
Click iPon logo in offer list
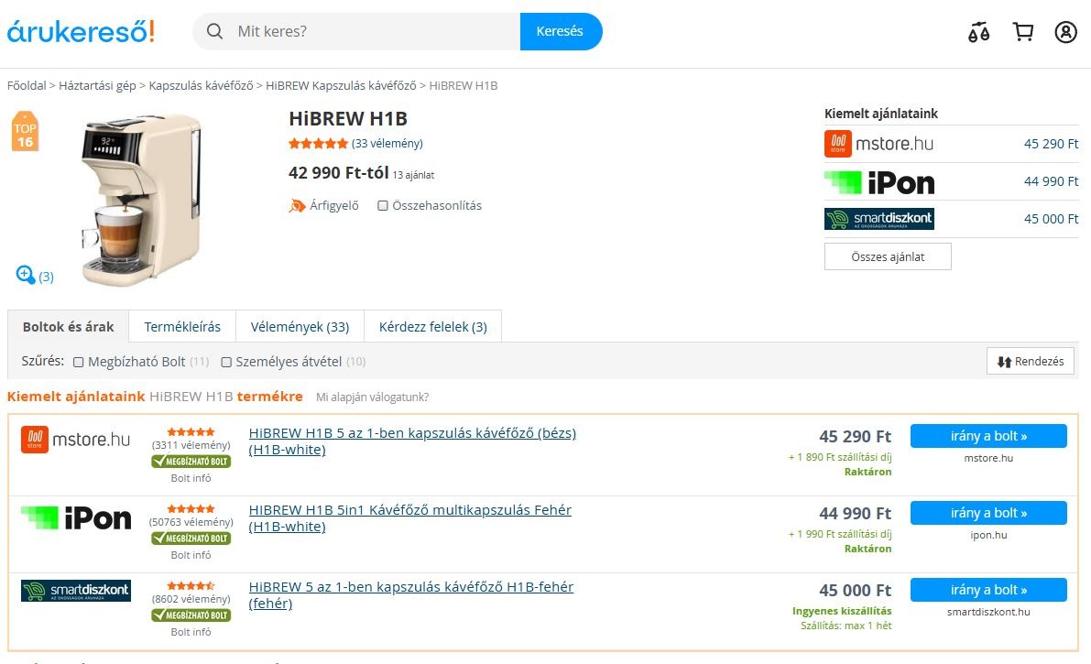pyautogui.click(x=75, y=517)
